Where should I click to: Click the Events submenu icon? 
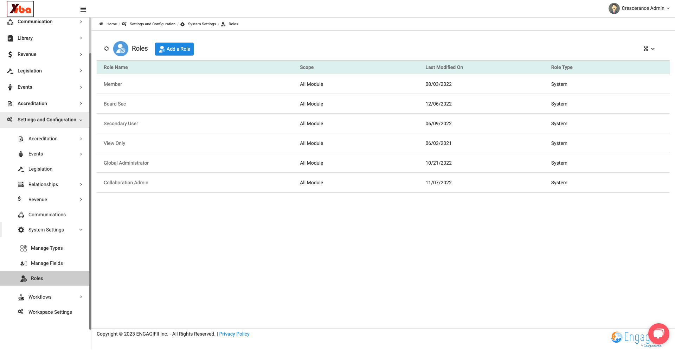(x=21, y=154)
